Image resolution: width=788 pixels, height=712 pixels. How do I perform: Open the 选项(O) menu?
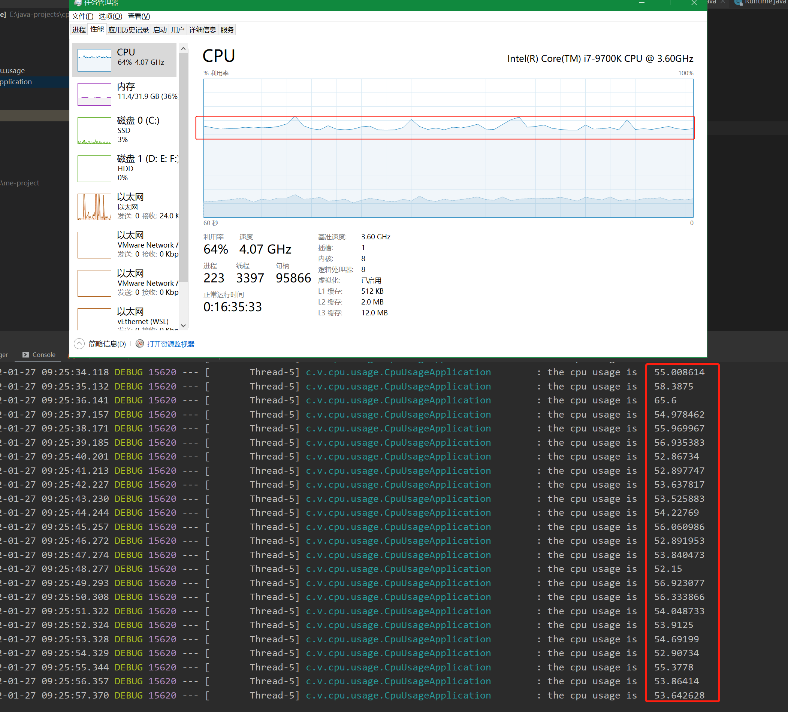(111, 16)
